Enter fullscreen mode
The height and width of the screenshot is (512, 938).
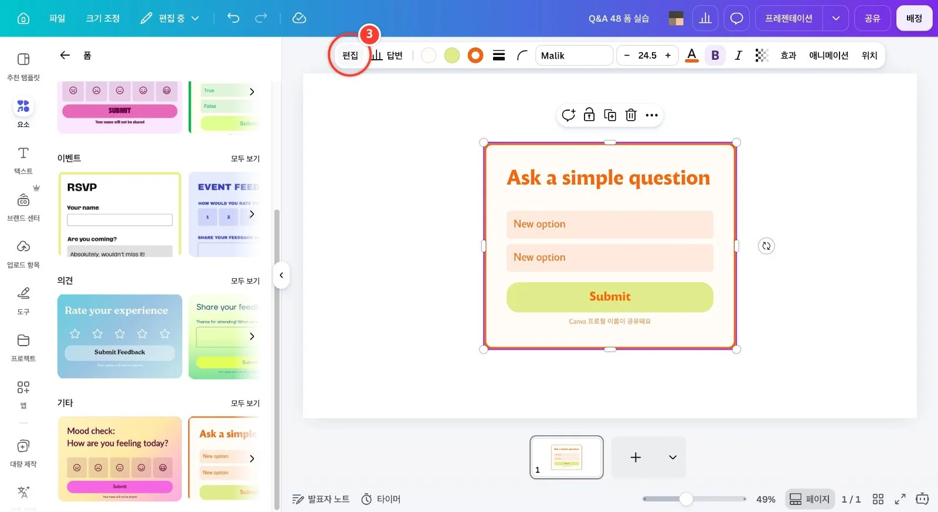click(x=900, y=499)
